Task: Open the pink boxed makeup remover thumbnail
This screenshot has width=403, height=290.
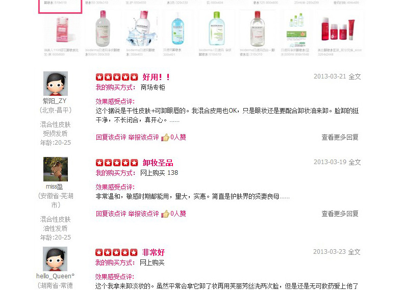Action: tap(62, 29)
